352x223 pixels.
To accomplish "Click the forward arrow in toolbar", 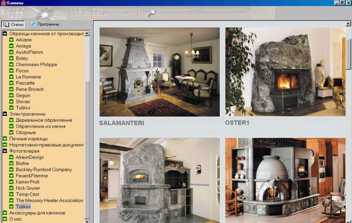I will click(127, 13).
